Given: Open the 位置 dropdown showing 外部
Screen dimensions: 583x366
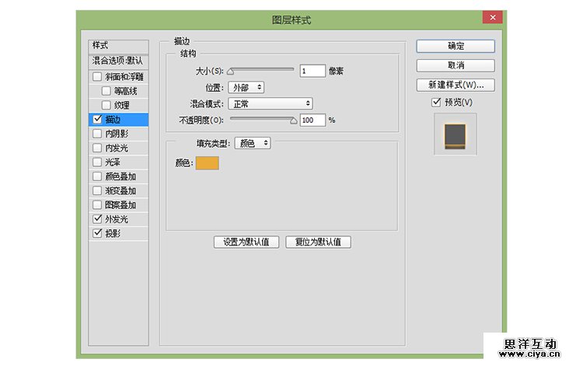Looking at the screenshot, I should tap(246, 88).
